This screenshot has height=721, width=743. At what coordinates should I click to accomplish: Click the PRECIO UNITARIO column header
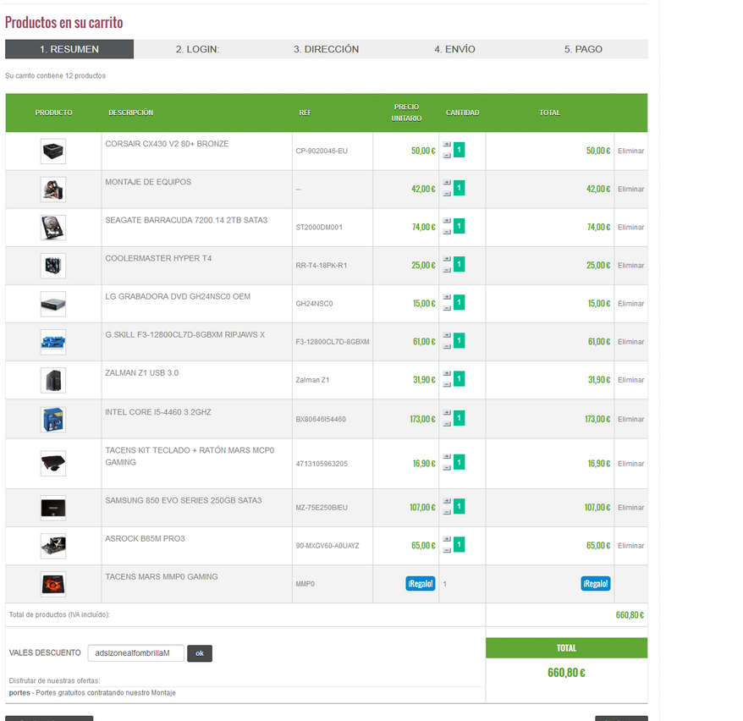(406, 113)
